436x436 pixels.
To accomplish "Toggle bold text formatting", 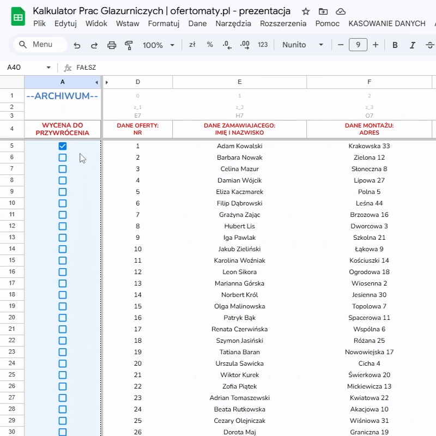I will pos(395,45).
